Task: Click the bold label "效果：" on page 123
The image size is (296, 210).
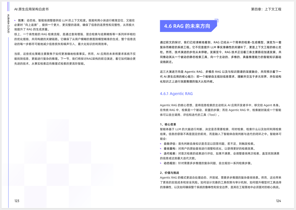Action: pyautogui.click(x=22, y=20)
